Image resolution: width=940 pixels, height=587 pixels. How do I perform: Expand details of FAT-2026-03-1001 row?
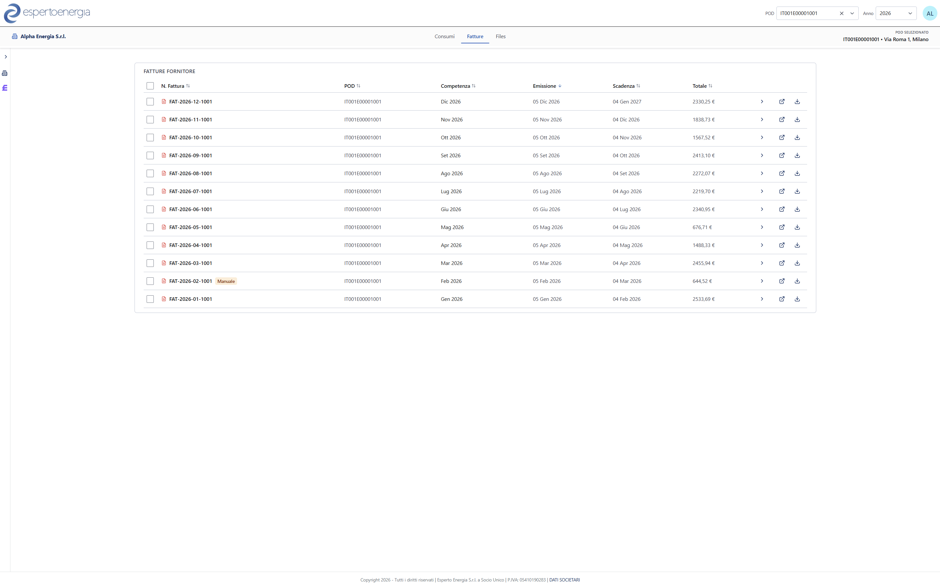pos(762,263)
